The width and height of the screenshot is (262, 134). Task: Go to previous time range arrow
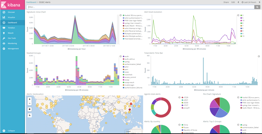pos(238,2)
